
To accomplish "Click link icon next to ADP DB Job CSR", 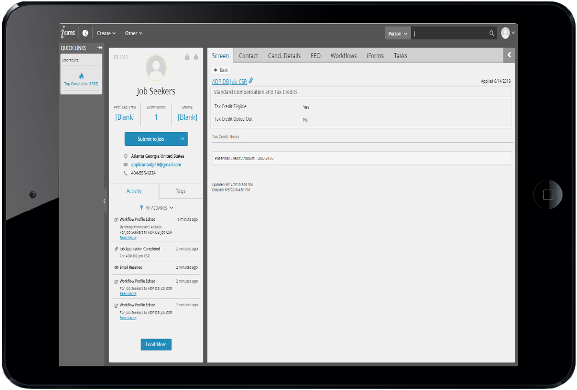I will tap(251, 81).
